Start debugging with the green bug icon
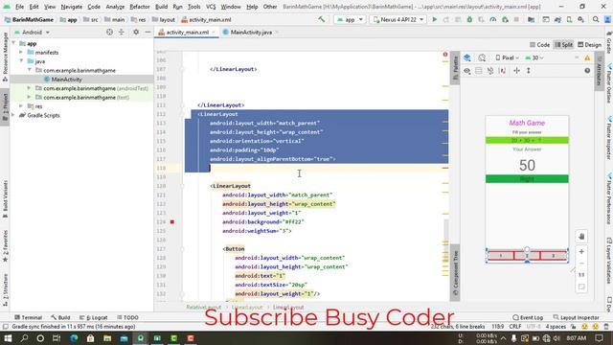 click(x=469, y=19)
